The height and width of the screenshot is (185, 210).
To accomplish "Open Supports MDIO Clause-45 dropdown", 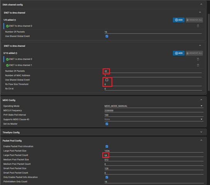I will click(154, 119).
